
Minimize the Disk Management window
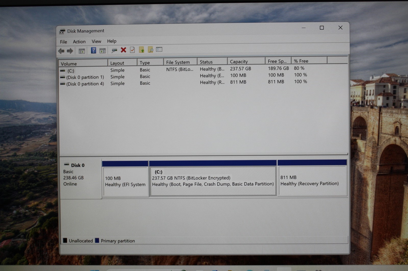click(304, 28)
